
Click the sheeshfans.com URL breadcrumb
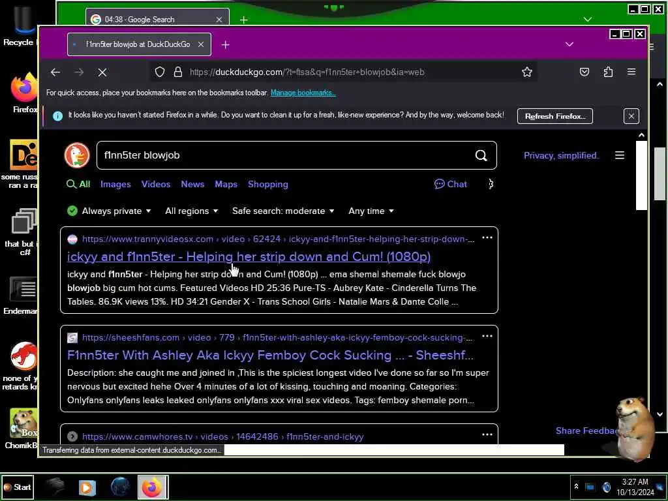click(x=277, y=337)
